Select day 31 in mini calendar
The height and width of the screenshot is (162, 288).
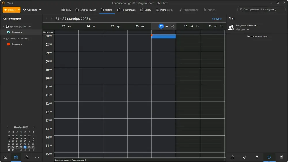(x=13, y=150)
